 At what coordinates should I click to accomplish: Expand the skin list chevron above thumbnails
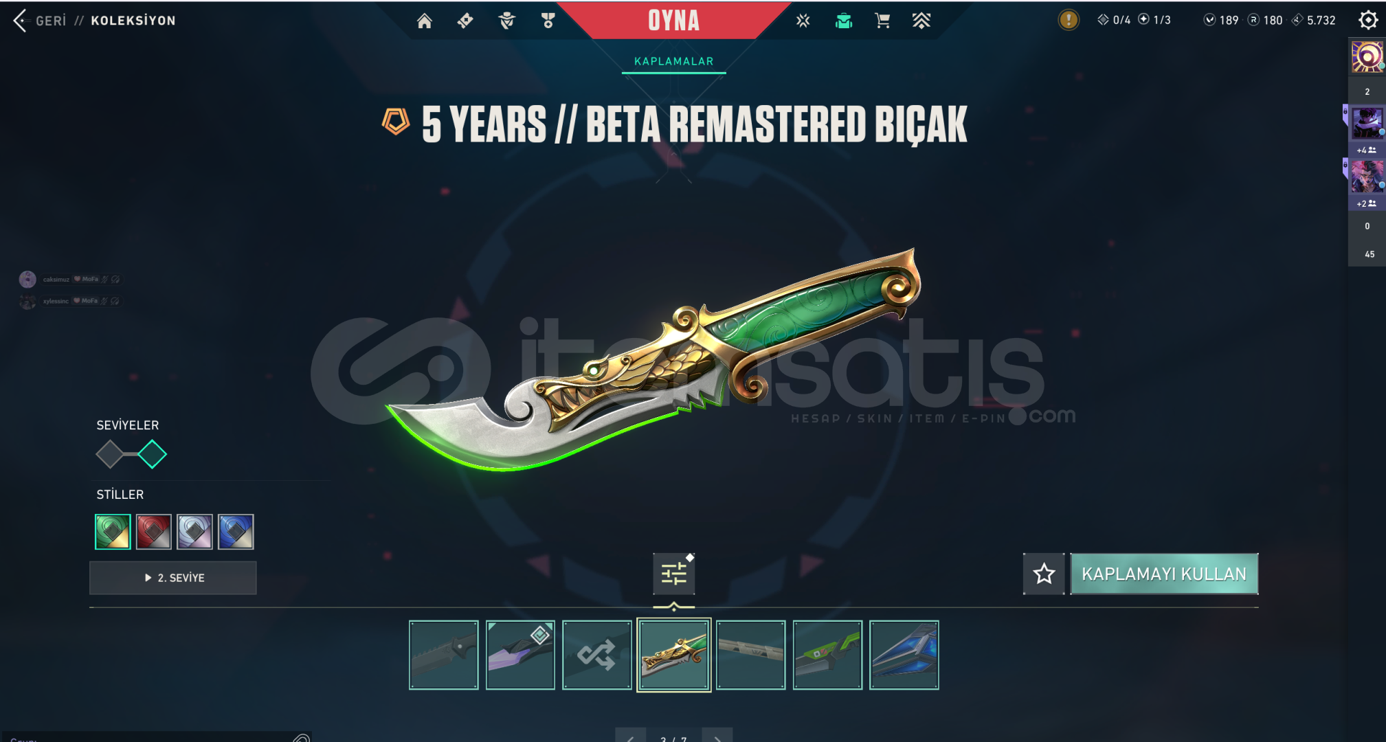(x=673, y=607)
